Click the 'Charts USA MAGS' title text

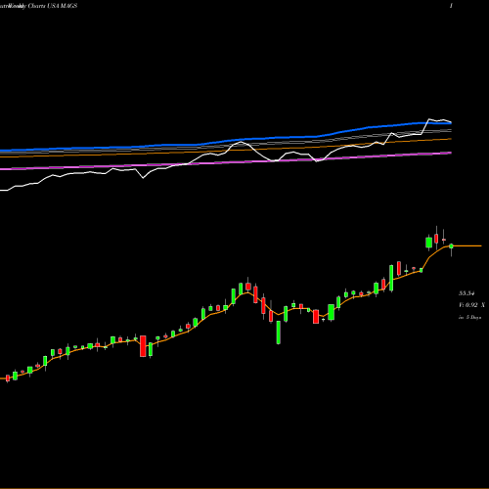pyautogui.click(x=53, y=6)
